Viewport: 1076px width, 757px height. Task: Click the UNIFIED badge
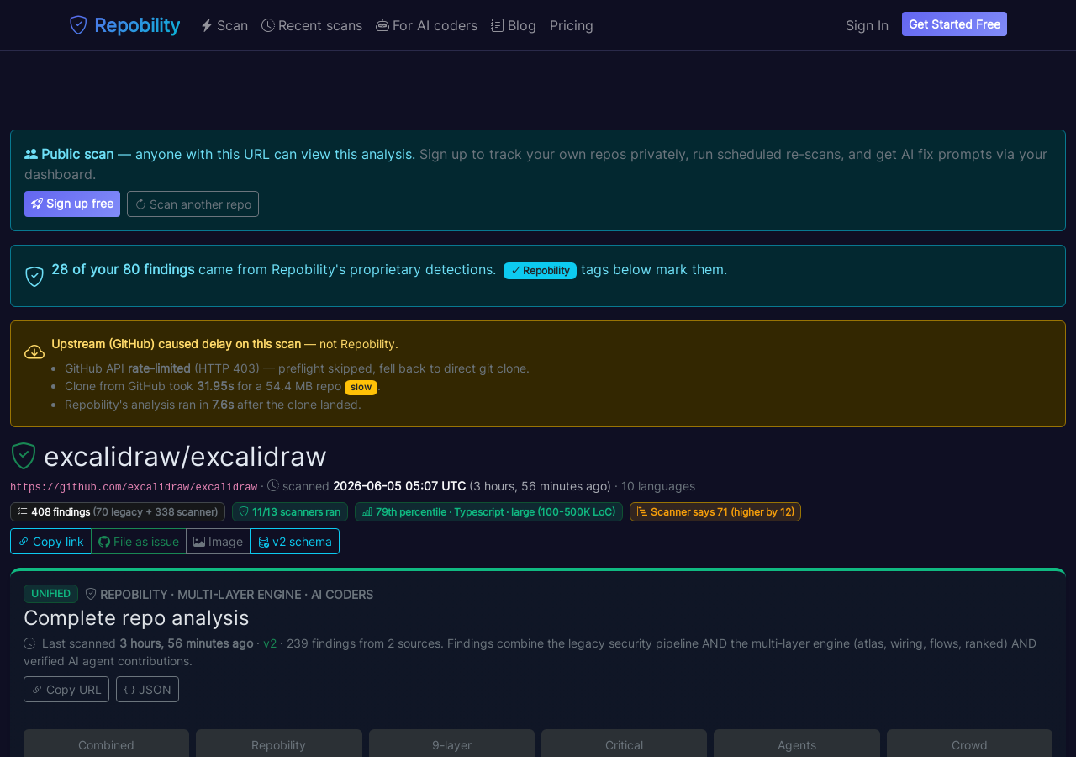pos(50,594)
